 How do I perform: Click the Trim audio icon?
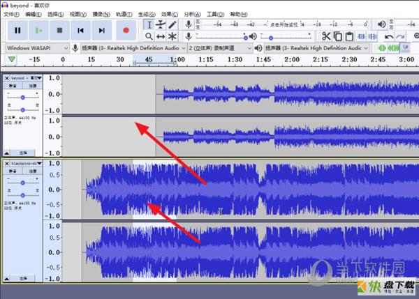(x=361, y=36)
